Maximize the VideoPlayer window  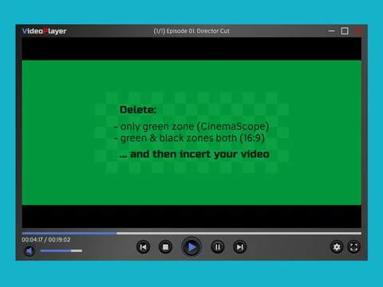(x=345, y=31)
